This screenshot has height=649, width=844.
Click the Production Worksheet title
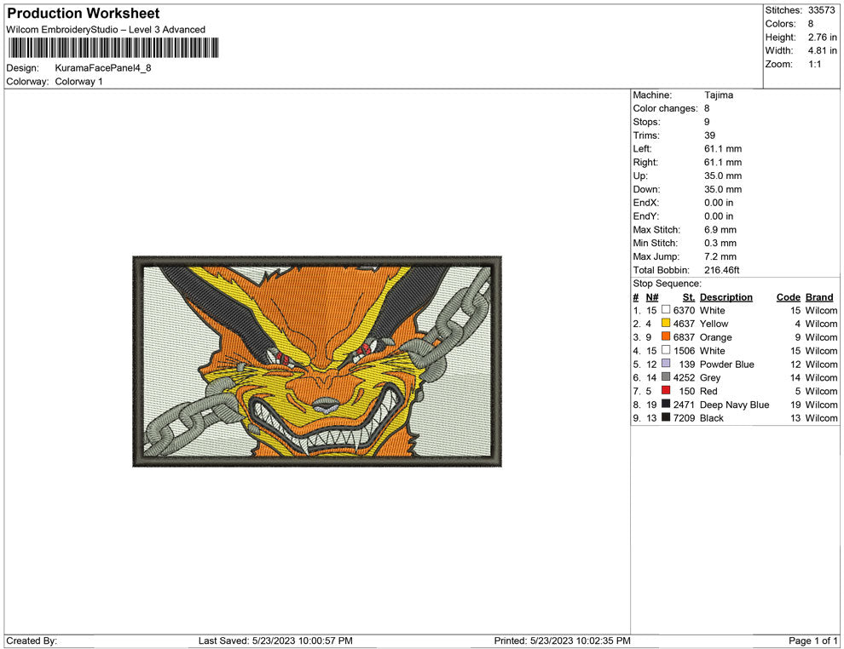(84, 14)
